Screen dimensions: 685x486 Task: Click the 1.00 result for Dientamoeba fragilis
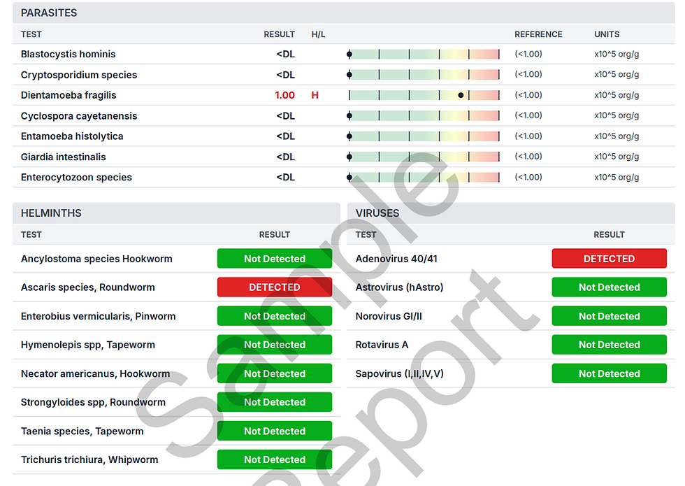(x=285, y=95)
